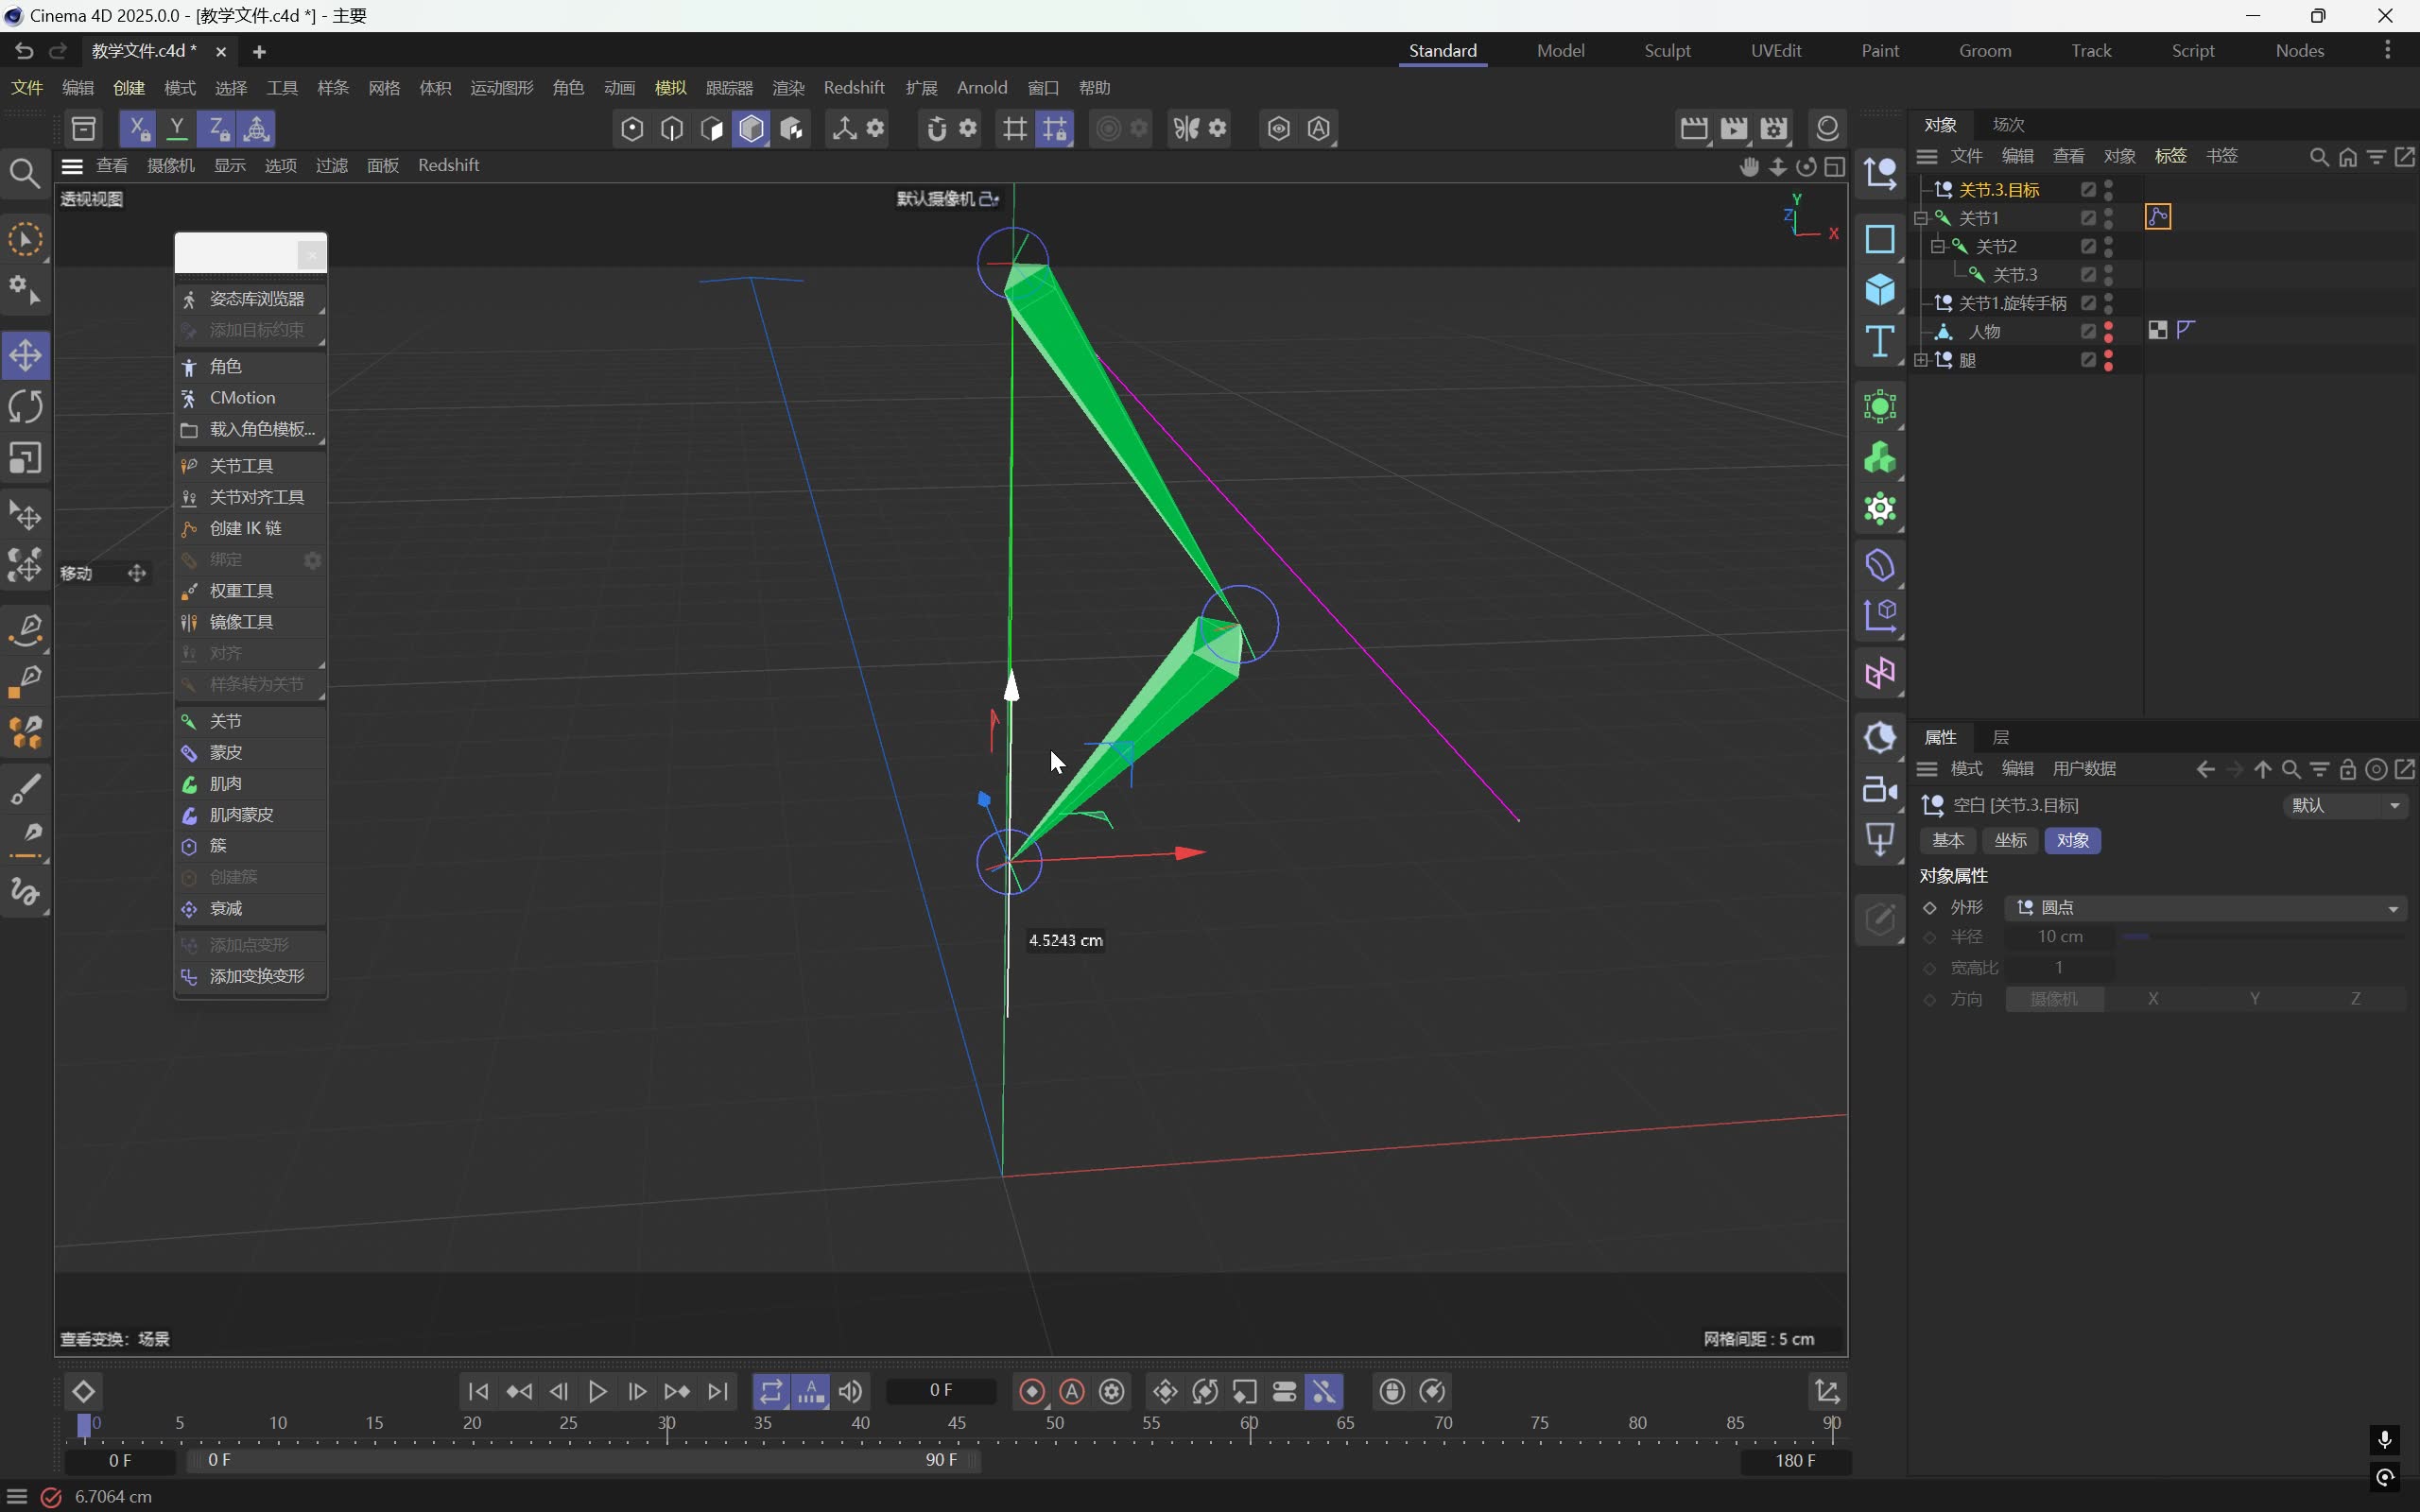Toggle visibility dots for 人物 object
2420x1512 pixels.
point(2108,331)
